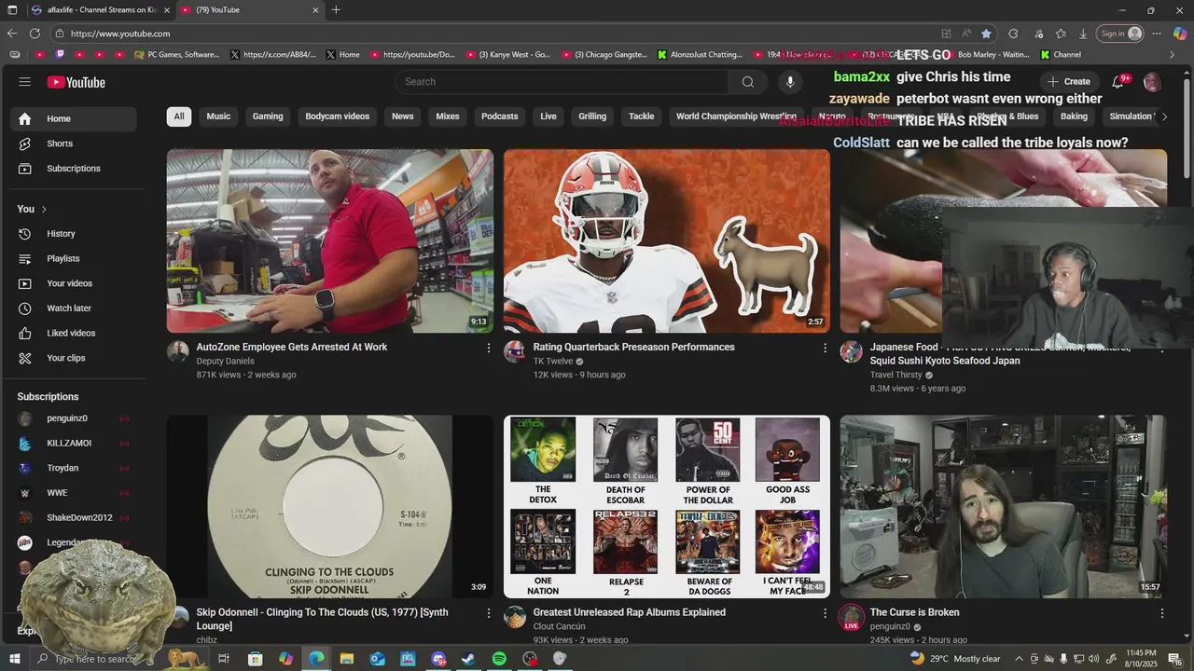Show hidden system tray icons
This screenshot has height=671, width=1194.
point(1019,659)
